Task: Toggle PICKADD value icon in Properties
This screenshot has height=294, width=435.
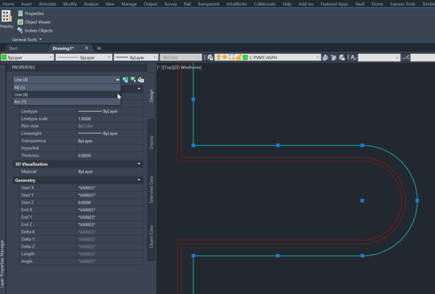Action: point(125,80)
